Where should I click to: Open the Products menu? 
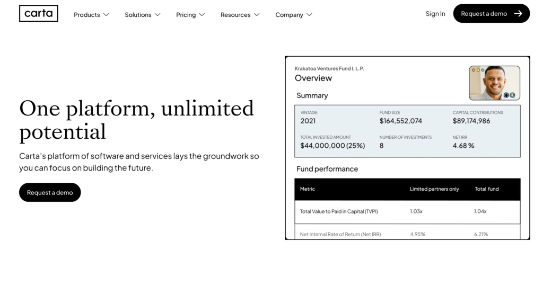pos(91,14)
